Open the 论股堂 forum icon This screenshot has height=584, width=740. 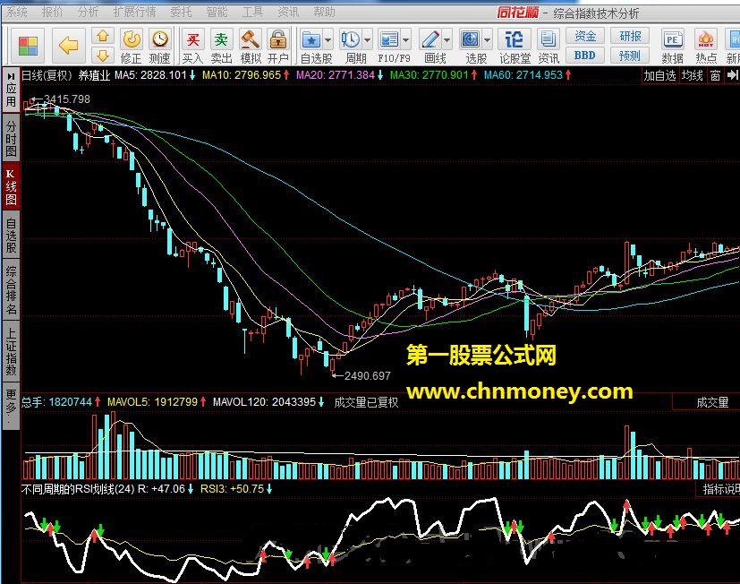click(515, 46)
